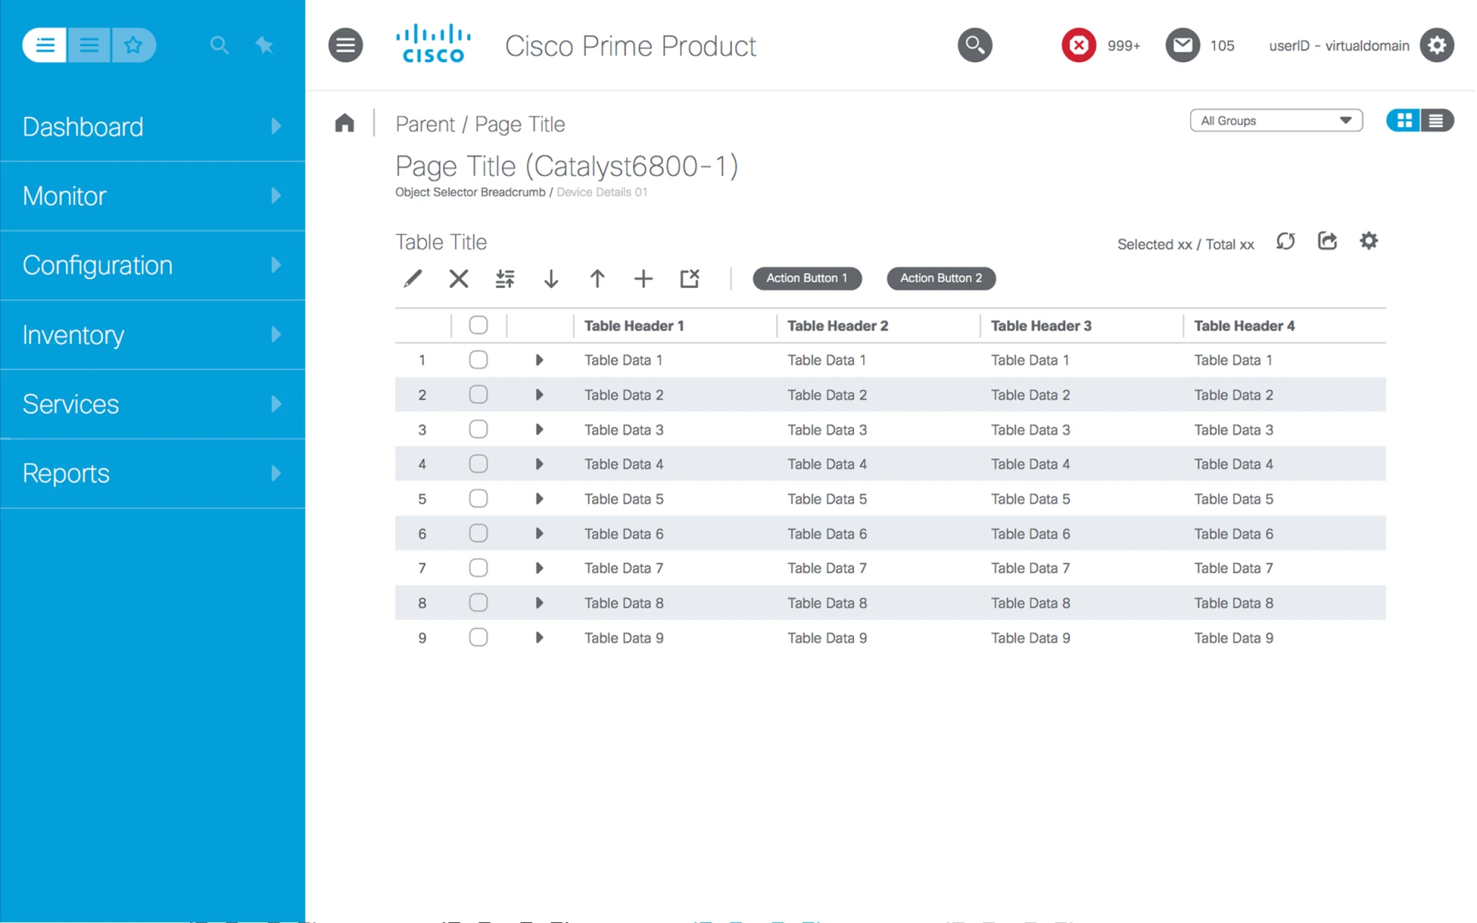The image size is (1477, 923).
Task: Switch to grid view toggle
Action: click(x=1403, y=120)
